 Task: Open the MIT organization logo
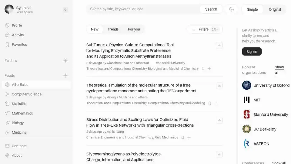point(246,100)
